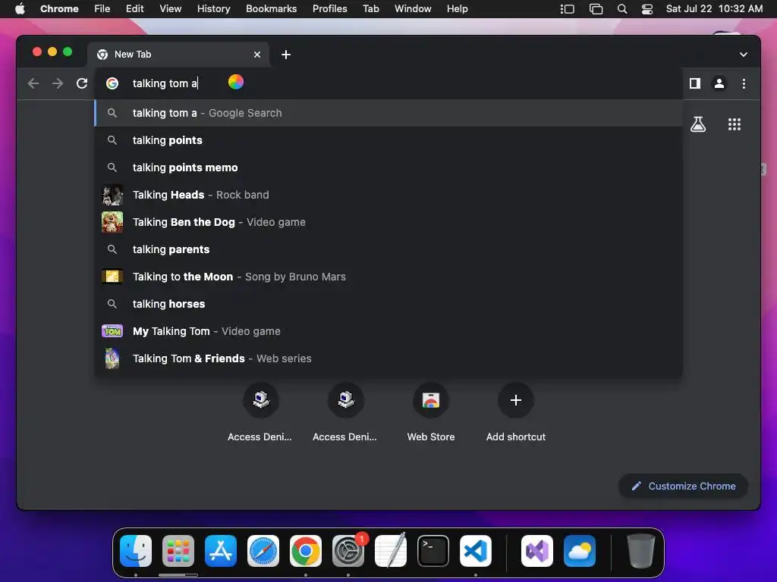Open the Web Store shortcut
Image resolution: width=777 pixels, height=582 pixels.
(x=431, y=400)
